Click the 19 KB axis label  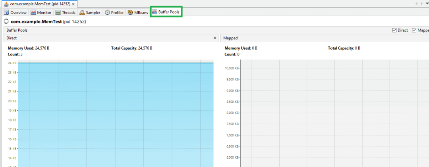tap(12, 111)
